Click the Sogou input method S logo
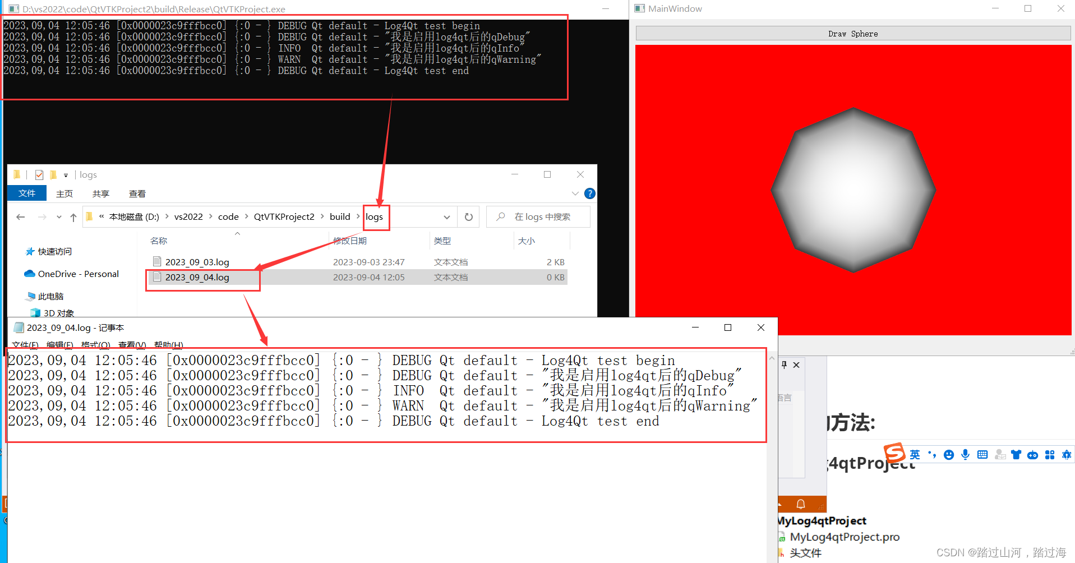This screenshot has height=563, width=1075. [894, 453]
